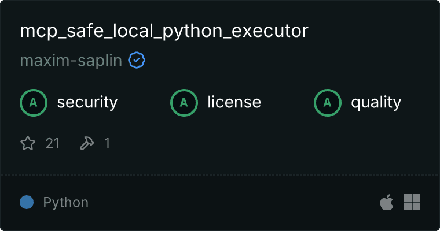This screenshot has height=231, width=440.
Task: Open the maxim-saplin author profile
Action: click(71, 61)
